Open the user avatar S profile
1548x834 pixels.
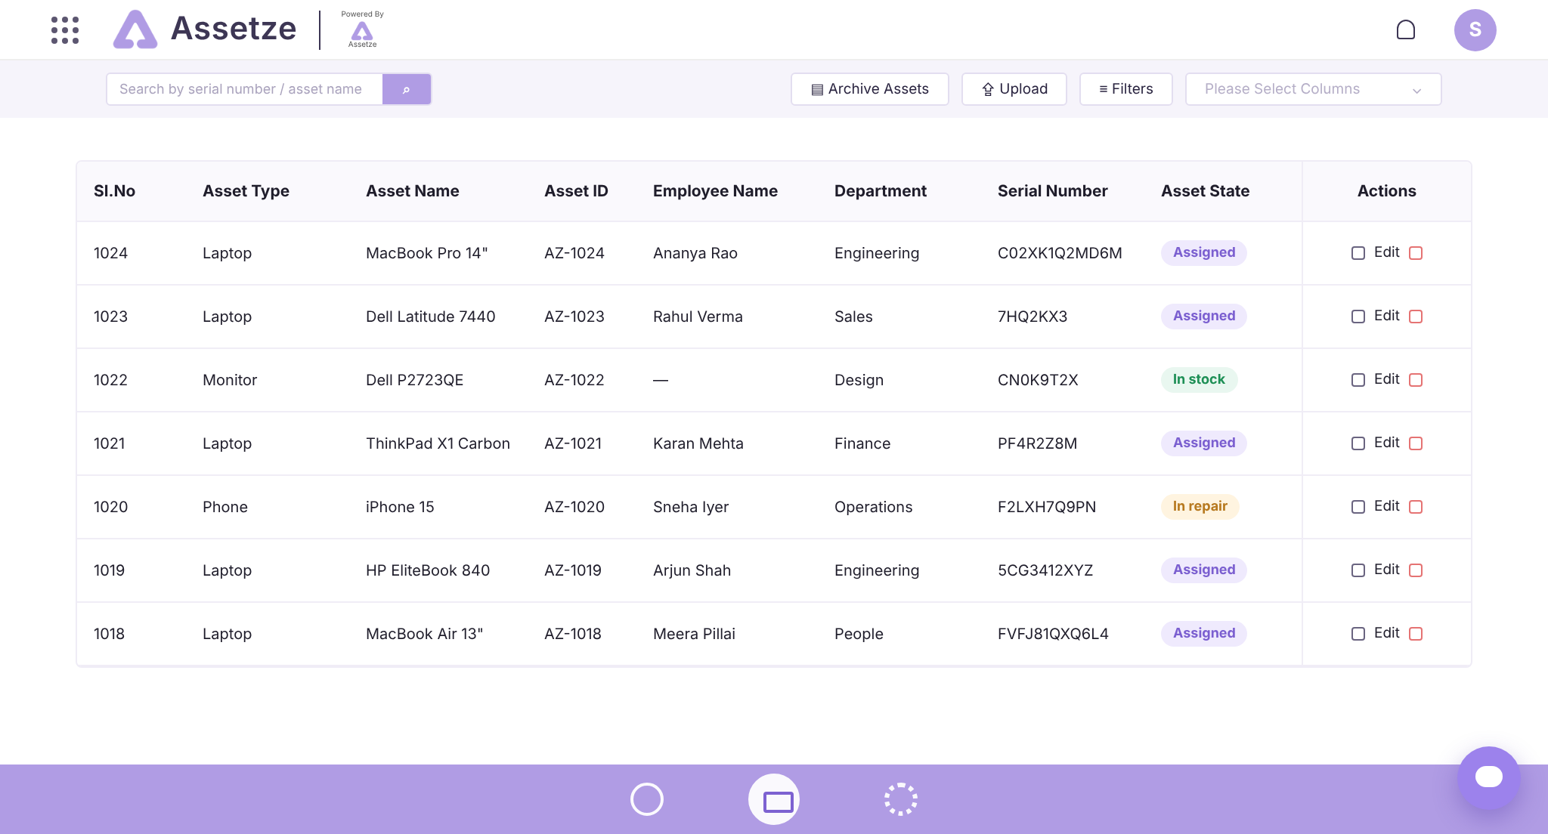pyautogui.click(x=1475, y=30)
